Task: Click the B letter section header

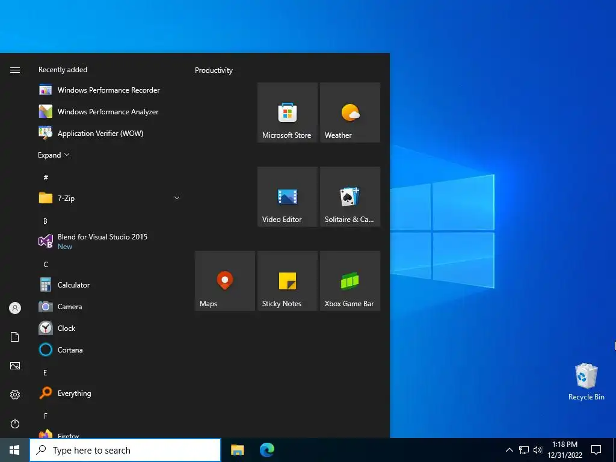Action: (x=45, y=221)
